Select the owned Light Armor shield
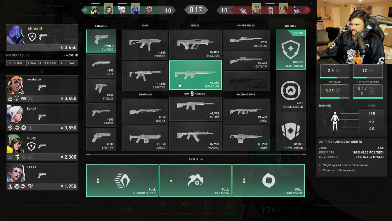392x221 pixels. pyautogui.click(x=291, y=49)
